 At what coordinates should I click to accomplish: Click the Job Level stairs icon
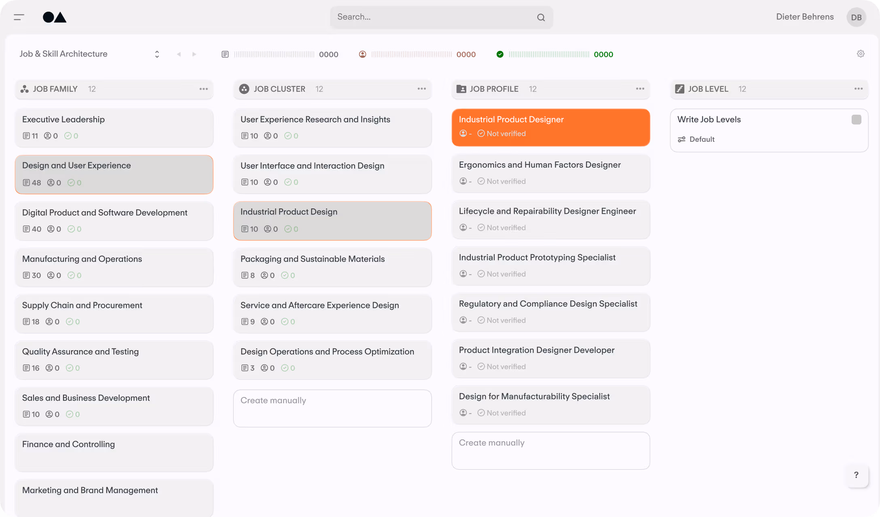coord(680,89)
